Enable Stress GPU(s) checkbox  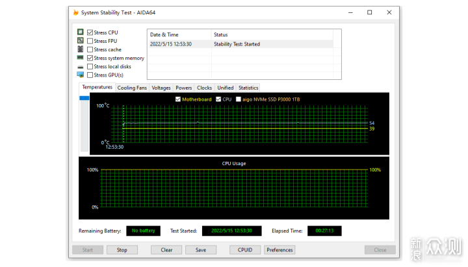(90, 75)
